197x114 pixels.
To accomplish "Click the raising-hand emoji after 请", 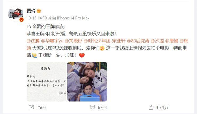I will click(34, 55).
